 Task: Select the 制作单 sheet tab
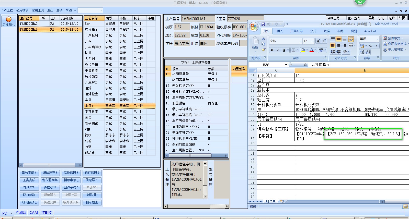(x=270, y=201)
